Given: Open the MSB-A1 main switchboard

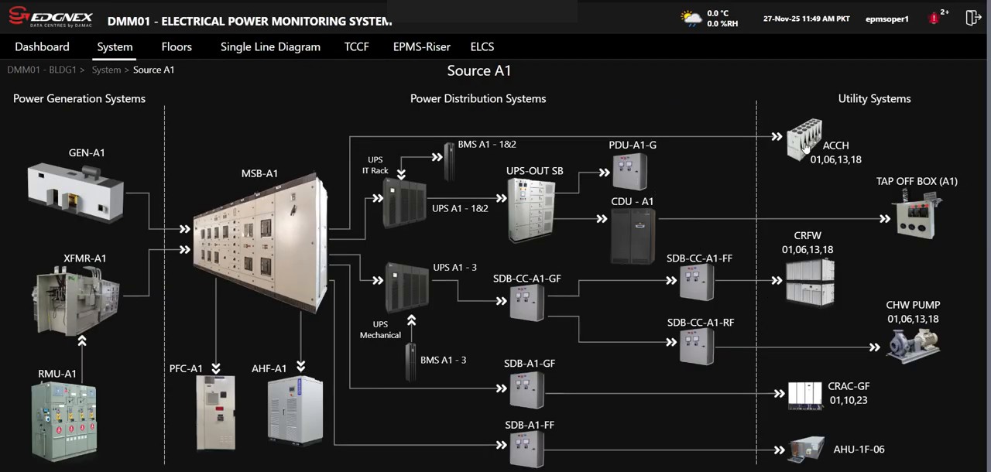Looking at the screenshot, I should coord(260,243).
